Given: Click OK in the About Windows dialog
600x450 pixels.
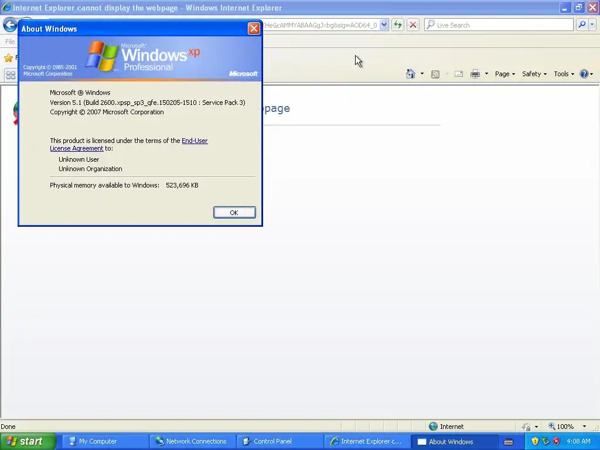Looking at the screenshot, I should click(234, 212).
